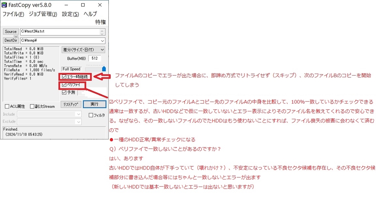The height and width of the screenshot is (211, 376).
Task: Click the Buffer(MB) field showing 512
Action: coord(95,58)
